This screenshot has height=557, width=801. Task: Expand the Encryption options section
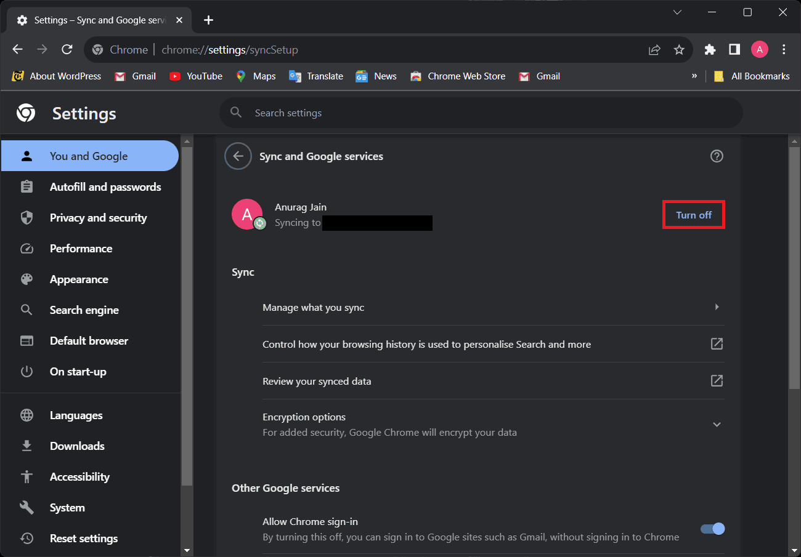(x=716, y=424)
